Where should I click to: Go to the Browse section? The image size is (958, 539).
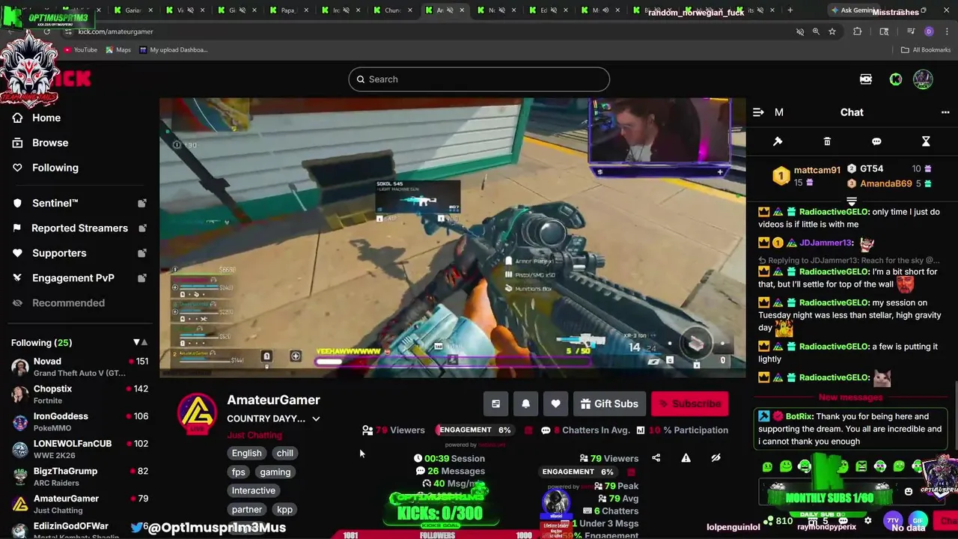pyautogui.click(x=50, y=142)
